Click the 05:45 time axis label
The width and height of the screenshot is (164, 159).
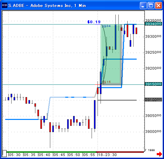60,155
